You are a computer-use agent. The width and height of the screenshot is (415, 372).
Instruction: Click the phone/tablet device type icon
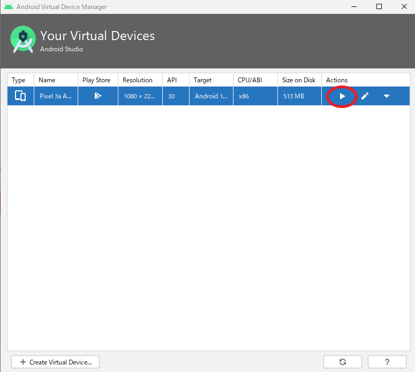(x=20, y=96)
